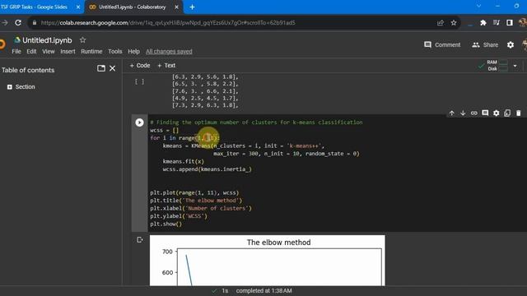Open the Google Drive notebook icon

[x=16, y=40]
